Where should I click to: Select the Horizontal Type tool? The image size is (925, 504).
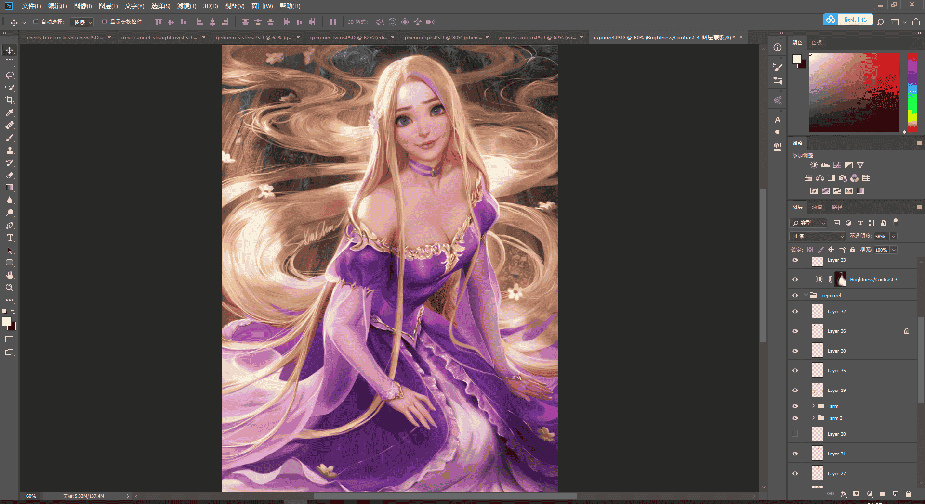(10, 238)
